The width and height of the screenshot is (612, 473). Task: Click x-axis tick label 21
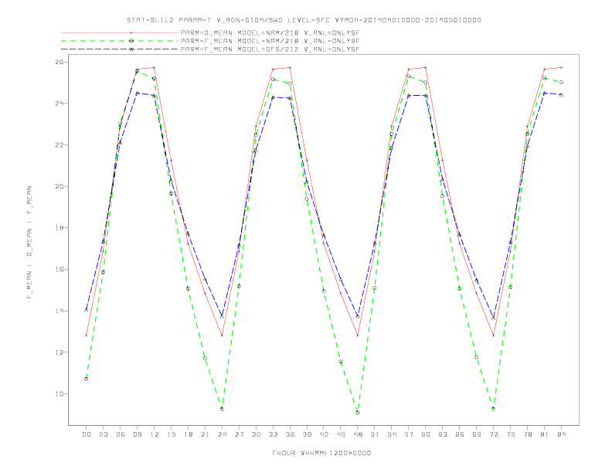[x=205, y=434]
